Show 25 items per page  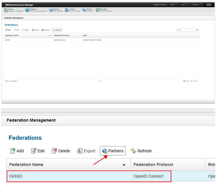(x=187, y=81)
